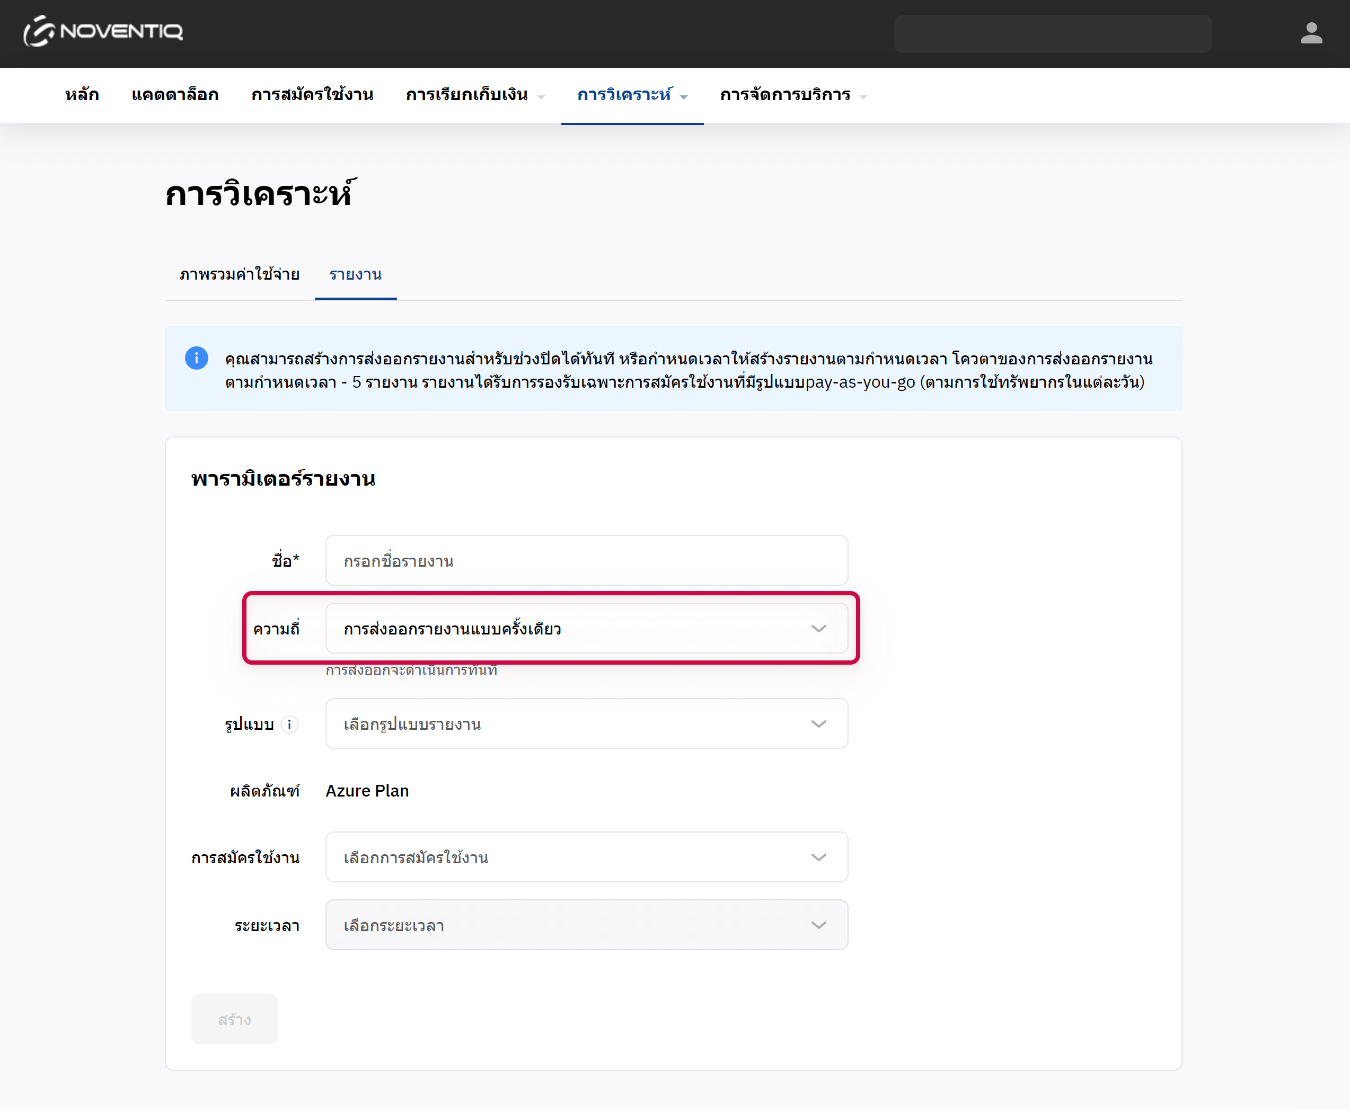
Task: Open การวิเคราะห์ navigation menu
Action: point(624,95)
